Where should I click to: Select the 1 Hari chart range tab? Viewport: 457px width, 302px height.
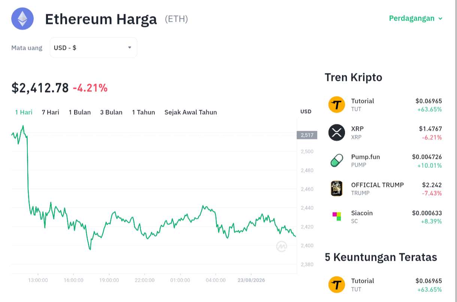[24, 112]
